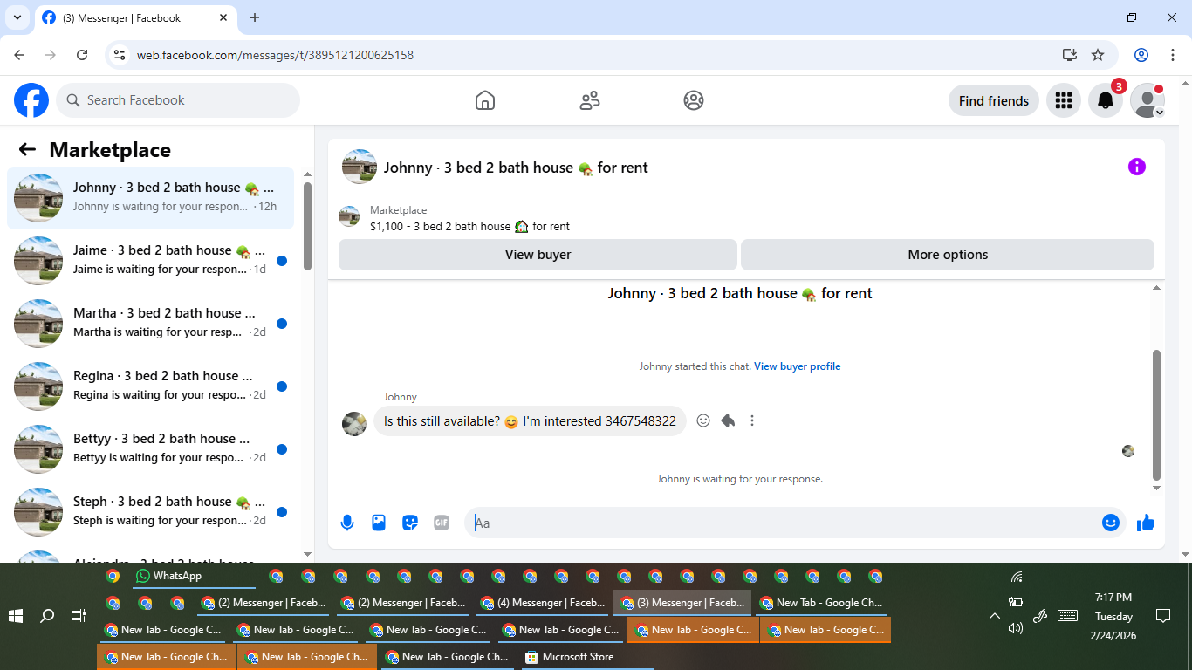Open Task View on the taskbar
Screen dimensions: 1192x670
pyautogui.click(x=79, y=616)
